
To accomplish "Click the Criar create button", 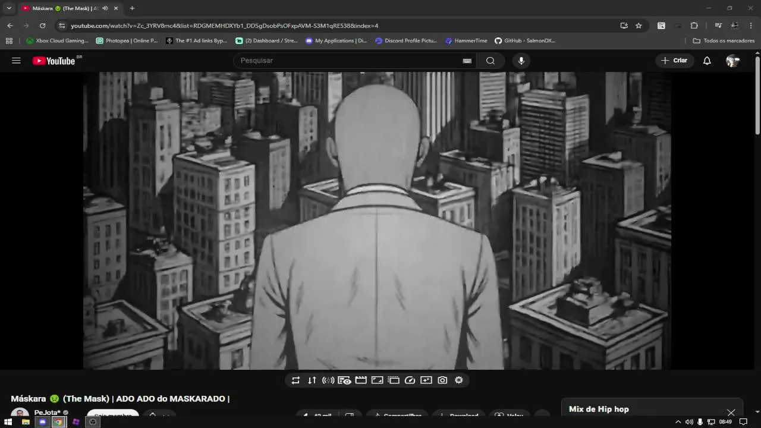I will pyautogui.click(x=674, y=61).
